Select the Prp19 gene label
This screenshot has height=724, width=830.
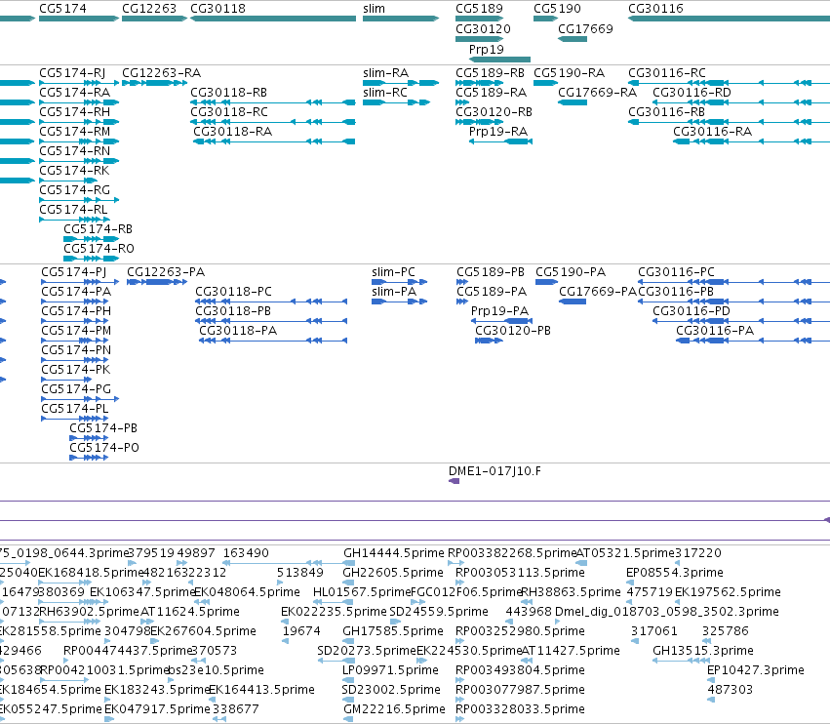(x=486, y=49)
